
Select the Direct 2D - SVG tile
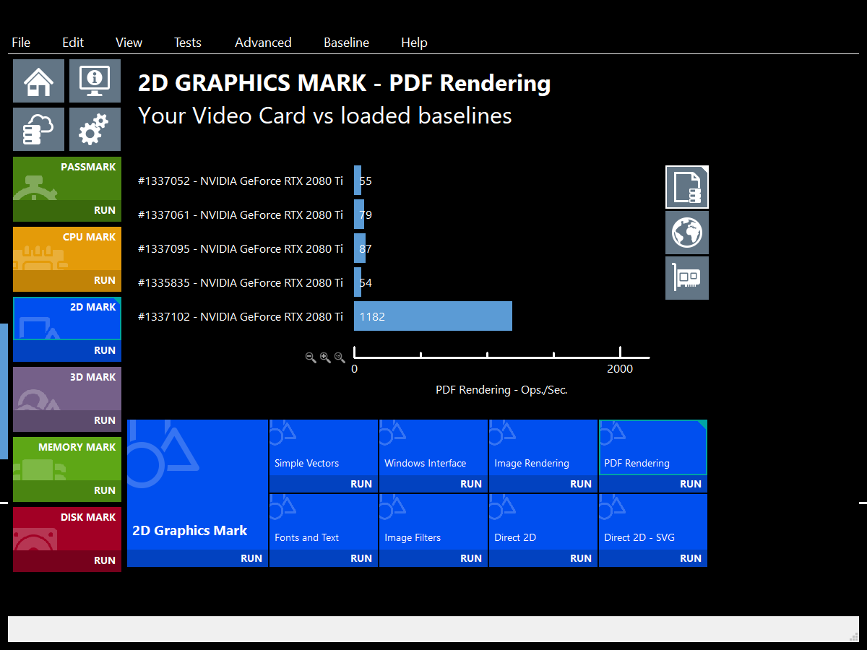[653, 522]
